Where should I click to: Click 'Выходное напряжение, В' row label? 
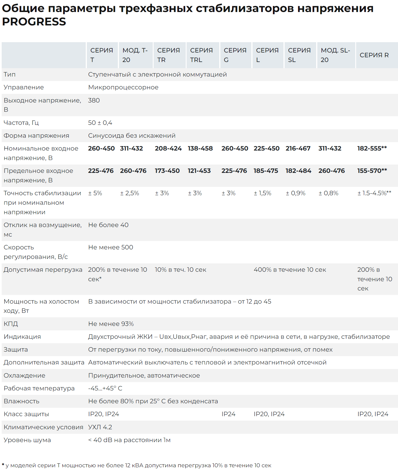tap(42, 105)
